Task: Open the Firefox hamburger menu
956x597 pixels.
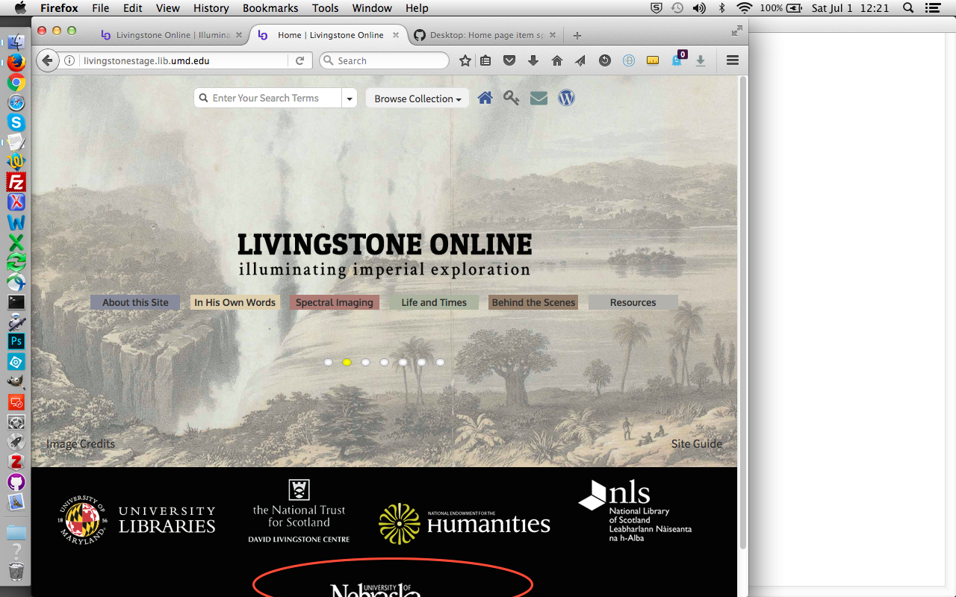Action: point(733,61)
